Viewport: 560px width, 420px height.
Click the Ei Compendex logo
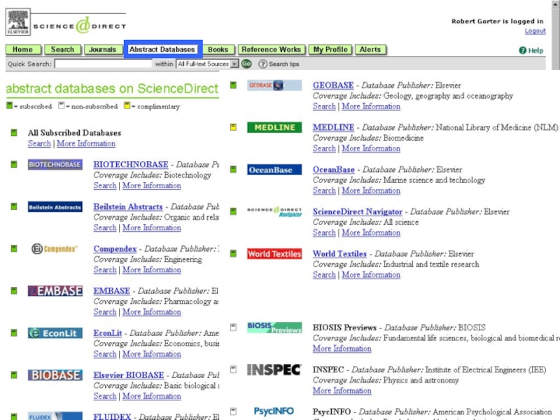[55, 248]
